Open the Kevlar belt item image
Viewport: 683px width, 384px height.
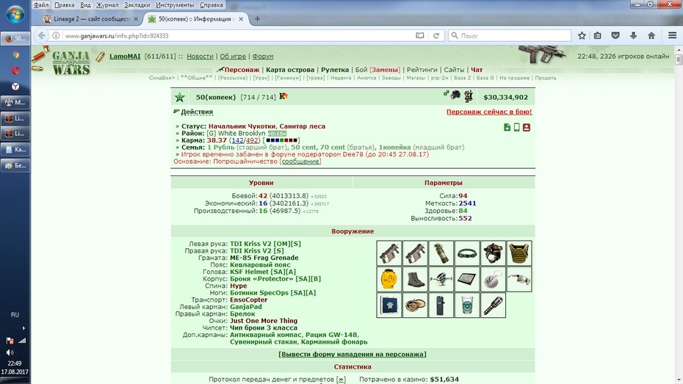click(467, 253)
